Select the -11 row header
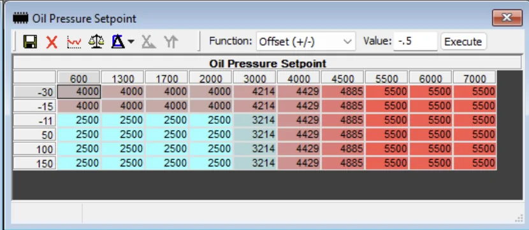Screen dimensions: 529x230 pos(34,120)
